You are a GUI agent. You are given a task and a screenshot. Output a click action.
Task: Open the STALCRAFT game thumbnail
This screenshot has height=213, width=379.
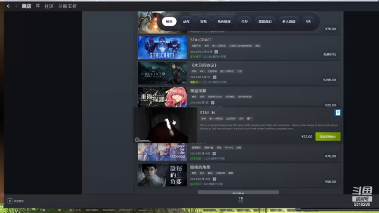162,48
